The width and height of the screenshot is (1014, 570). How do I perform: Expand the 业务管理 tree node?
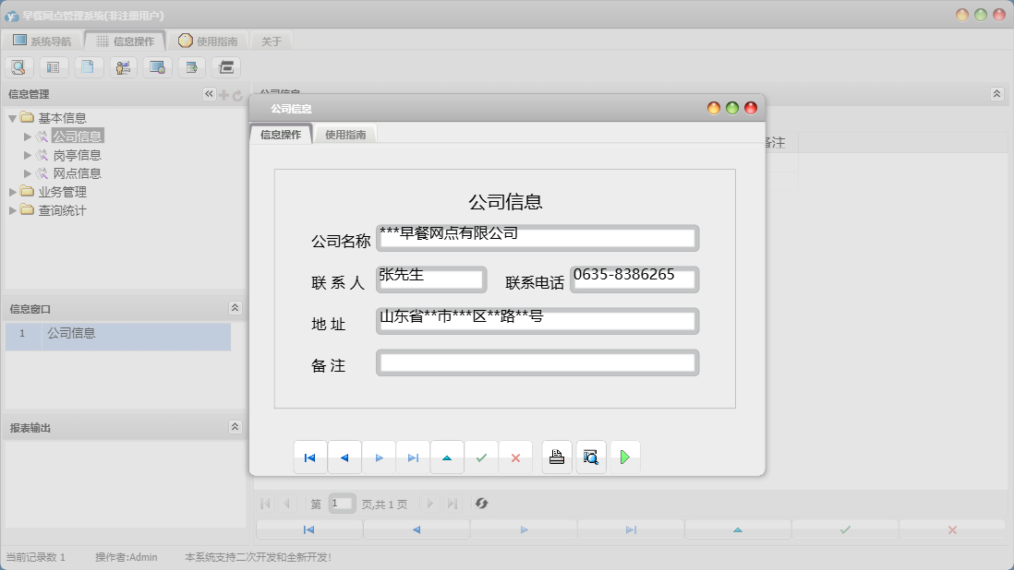[x=13, y=192]
